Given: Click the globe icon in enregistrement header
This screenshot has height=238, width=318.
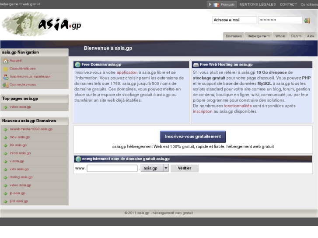Looking at the screenshot, I should point(78,159).
